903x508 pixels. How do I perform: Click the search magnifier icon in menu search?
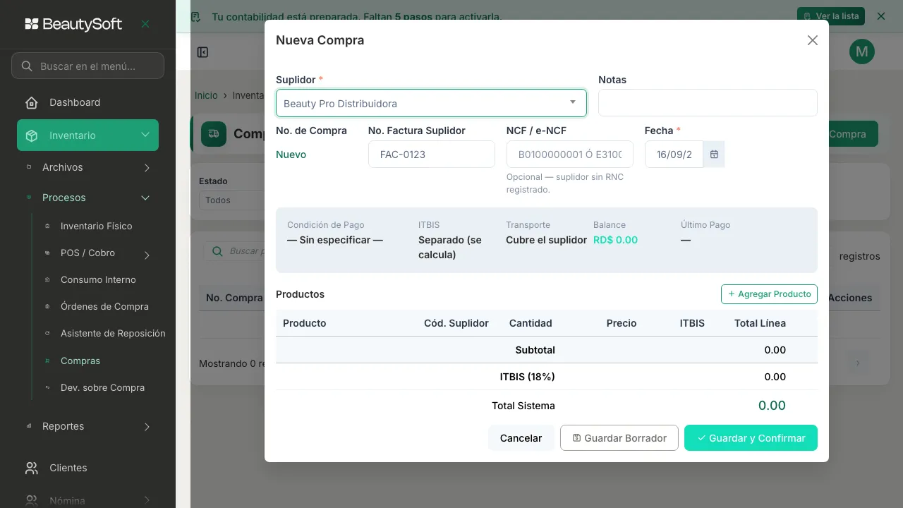[27, 66]
